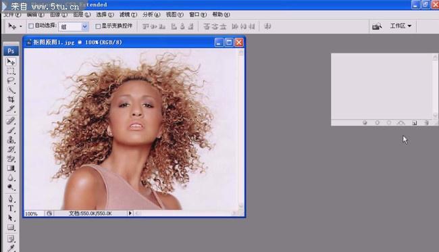Viewport: 439px width, 252px height.
Task: Select the Clone Stamp tool
Action: coord(11,140)
